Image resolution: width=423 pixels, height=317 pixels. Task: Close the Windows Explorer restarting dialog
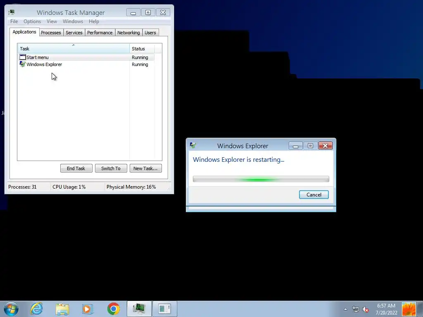pyautogui.click(x=326, y=146)
